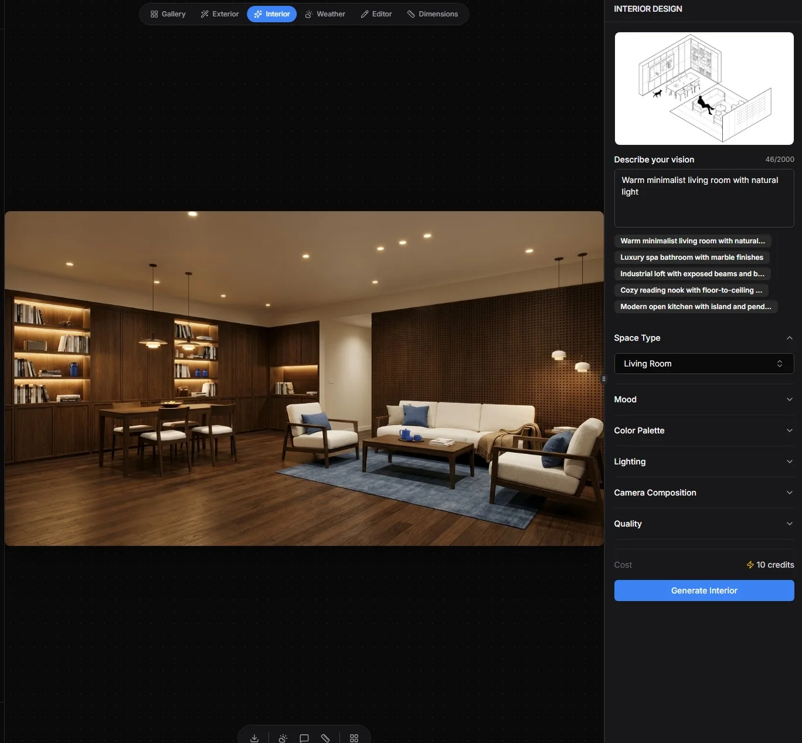Switch to the Interior tab
802x743 pixels.
pyautogui.click(x=271, y=13)
